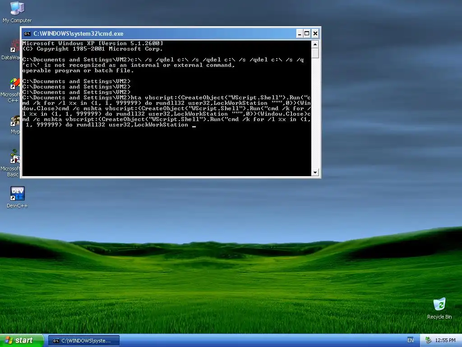Viewport: 462px width, 347px height.
Task: Minimize the cmd.exe window
Action: pos(300,33)
